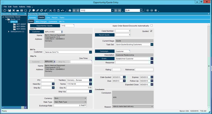Click the Opportunity / Quote... button

coord(45,26)
